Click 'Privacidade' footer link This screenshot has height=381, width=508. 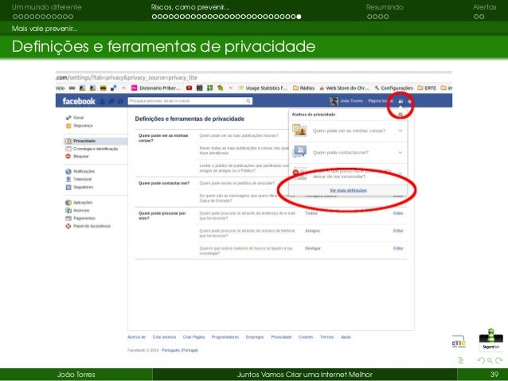point(281,337)
